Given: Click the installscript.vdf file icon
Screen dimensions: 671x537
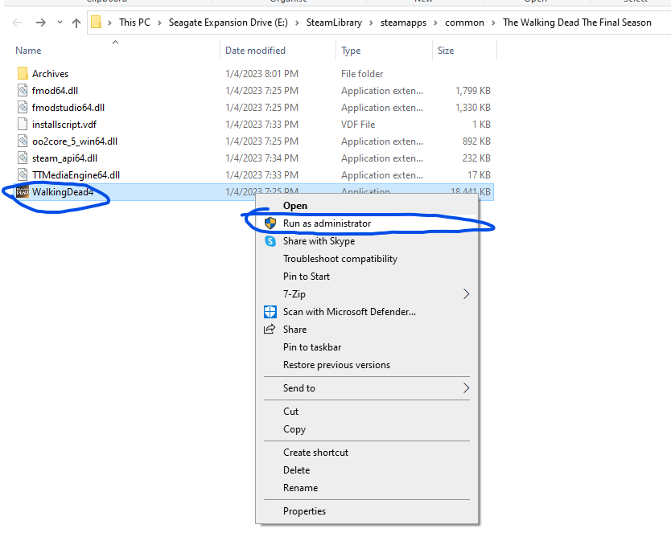Looking at the screenshot, I should tap(23, 124).
